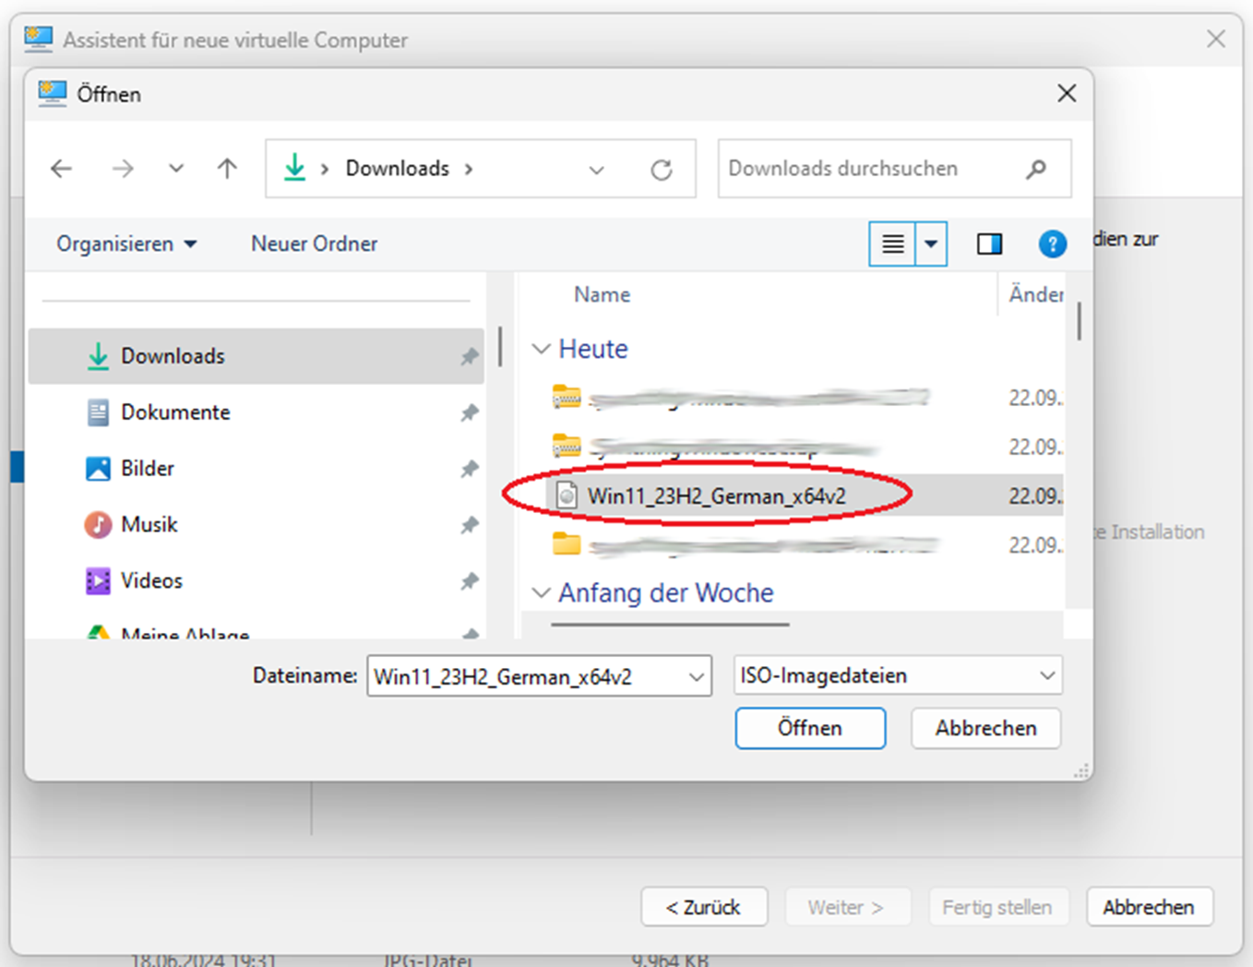The width and height of the screenshot is (1253, 967).
Task: Unpin Dokumente using its pin icon
Action: point(470,412)
